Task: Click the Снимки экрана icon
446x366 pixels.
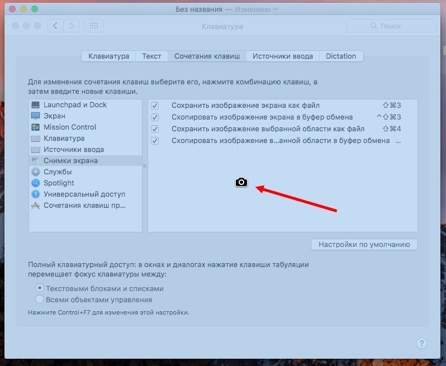Action: [35, 161]
